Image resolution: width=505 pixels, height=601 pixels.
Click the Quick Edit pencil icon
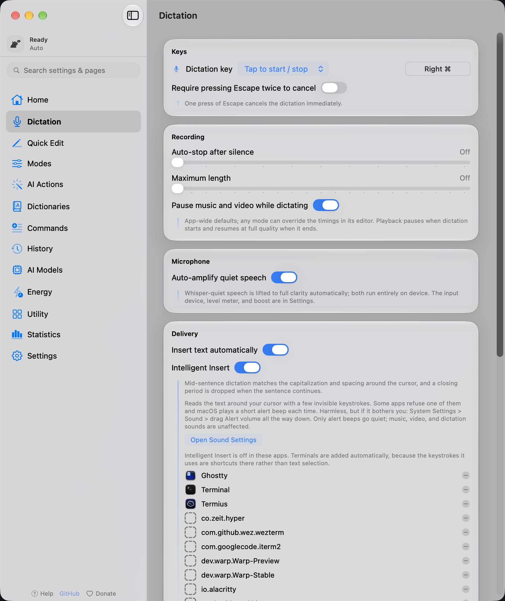pyautogui.click(x=17, y=143)
